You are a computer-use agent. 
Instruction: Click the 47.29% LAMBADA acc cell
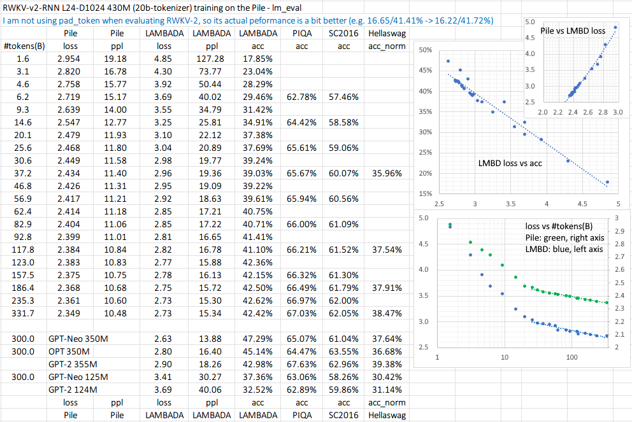pos(258,339)
